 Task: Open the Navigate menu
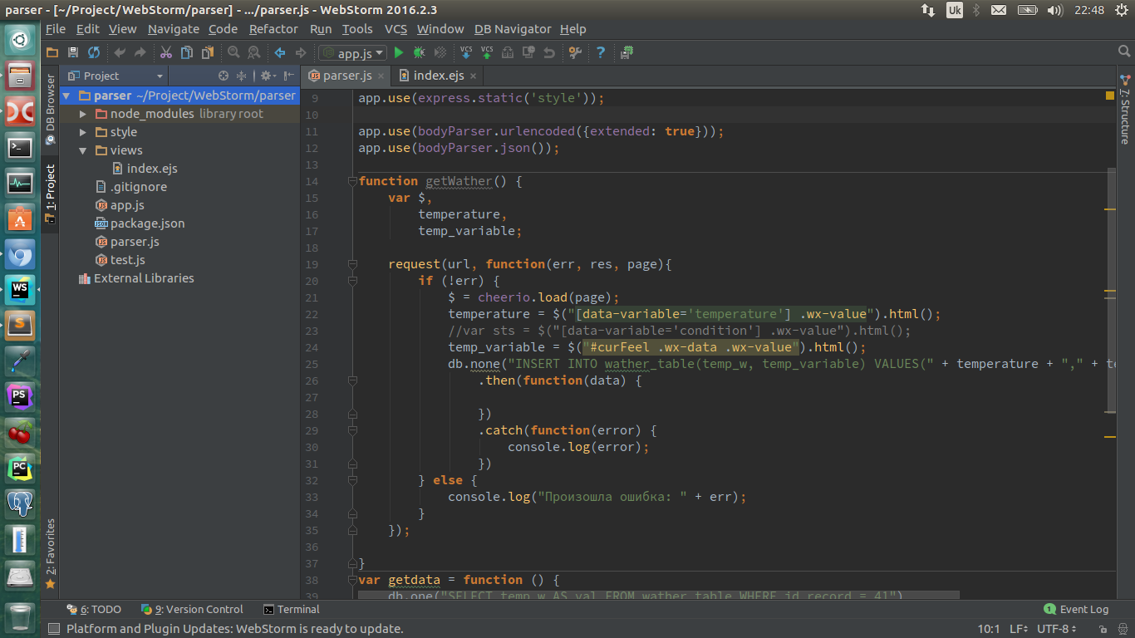(x=174, y=29)
